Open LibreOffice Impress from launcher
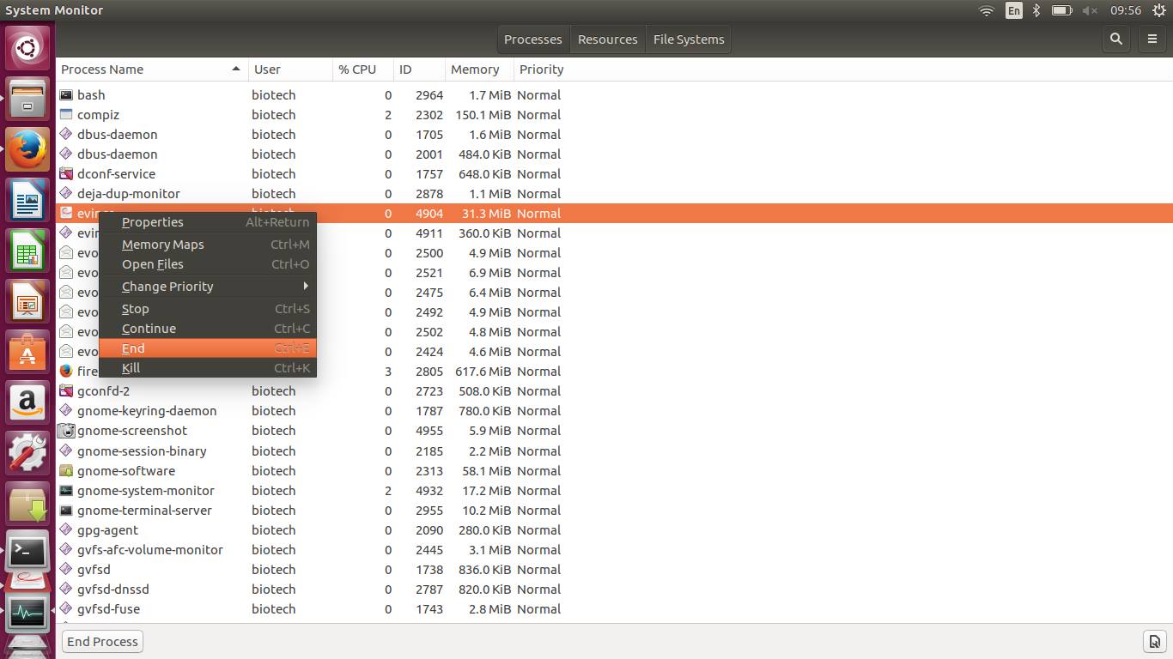This screenshot has height=659, width=1173. point(27,301)
